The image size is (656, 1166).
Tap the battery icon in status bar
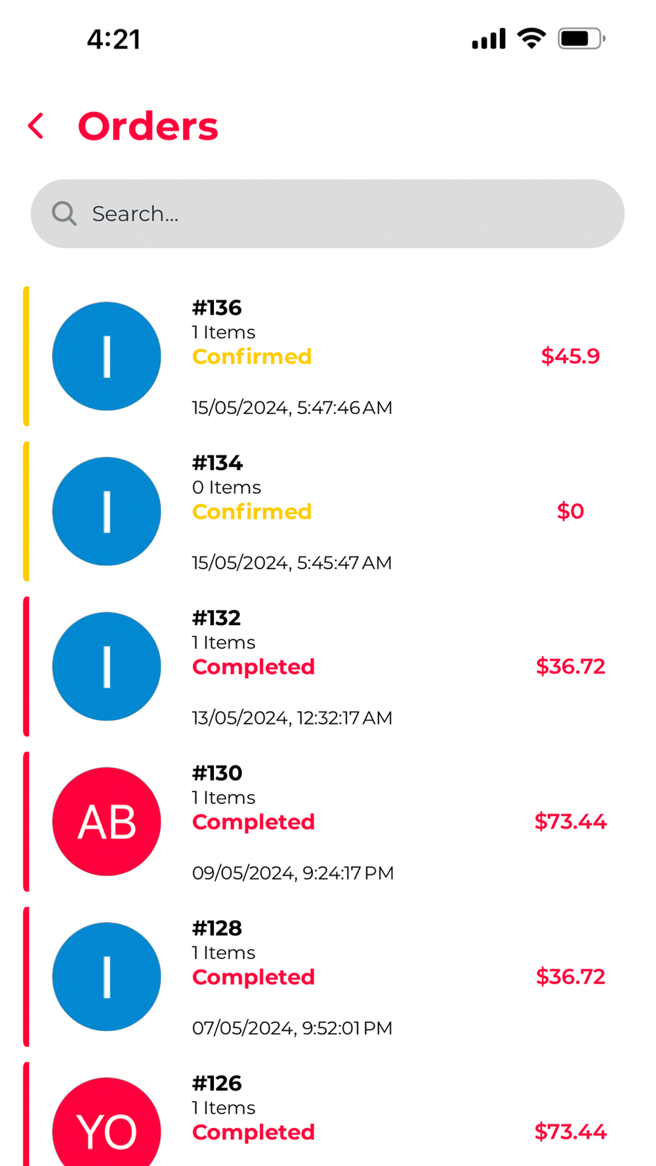coord(581,39)
